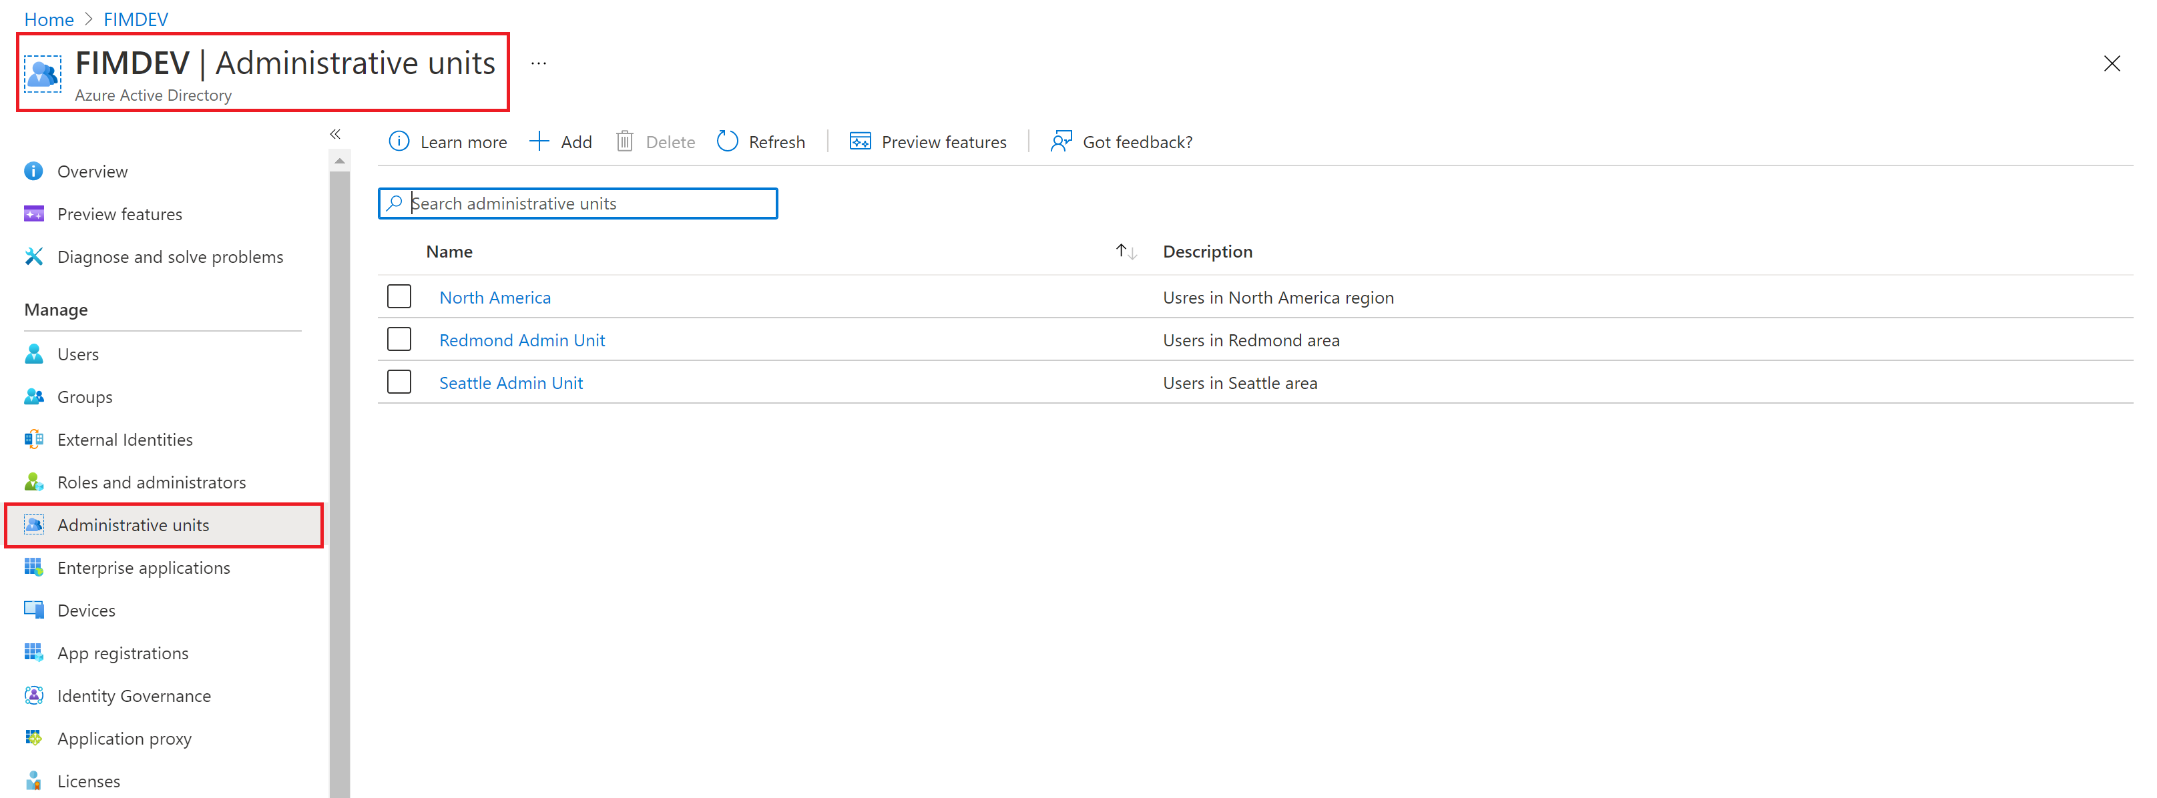Click the Diagnose and solve problems wrench icon
2157x798 pixels.
(x=33, y=257)
